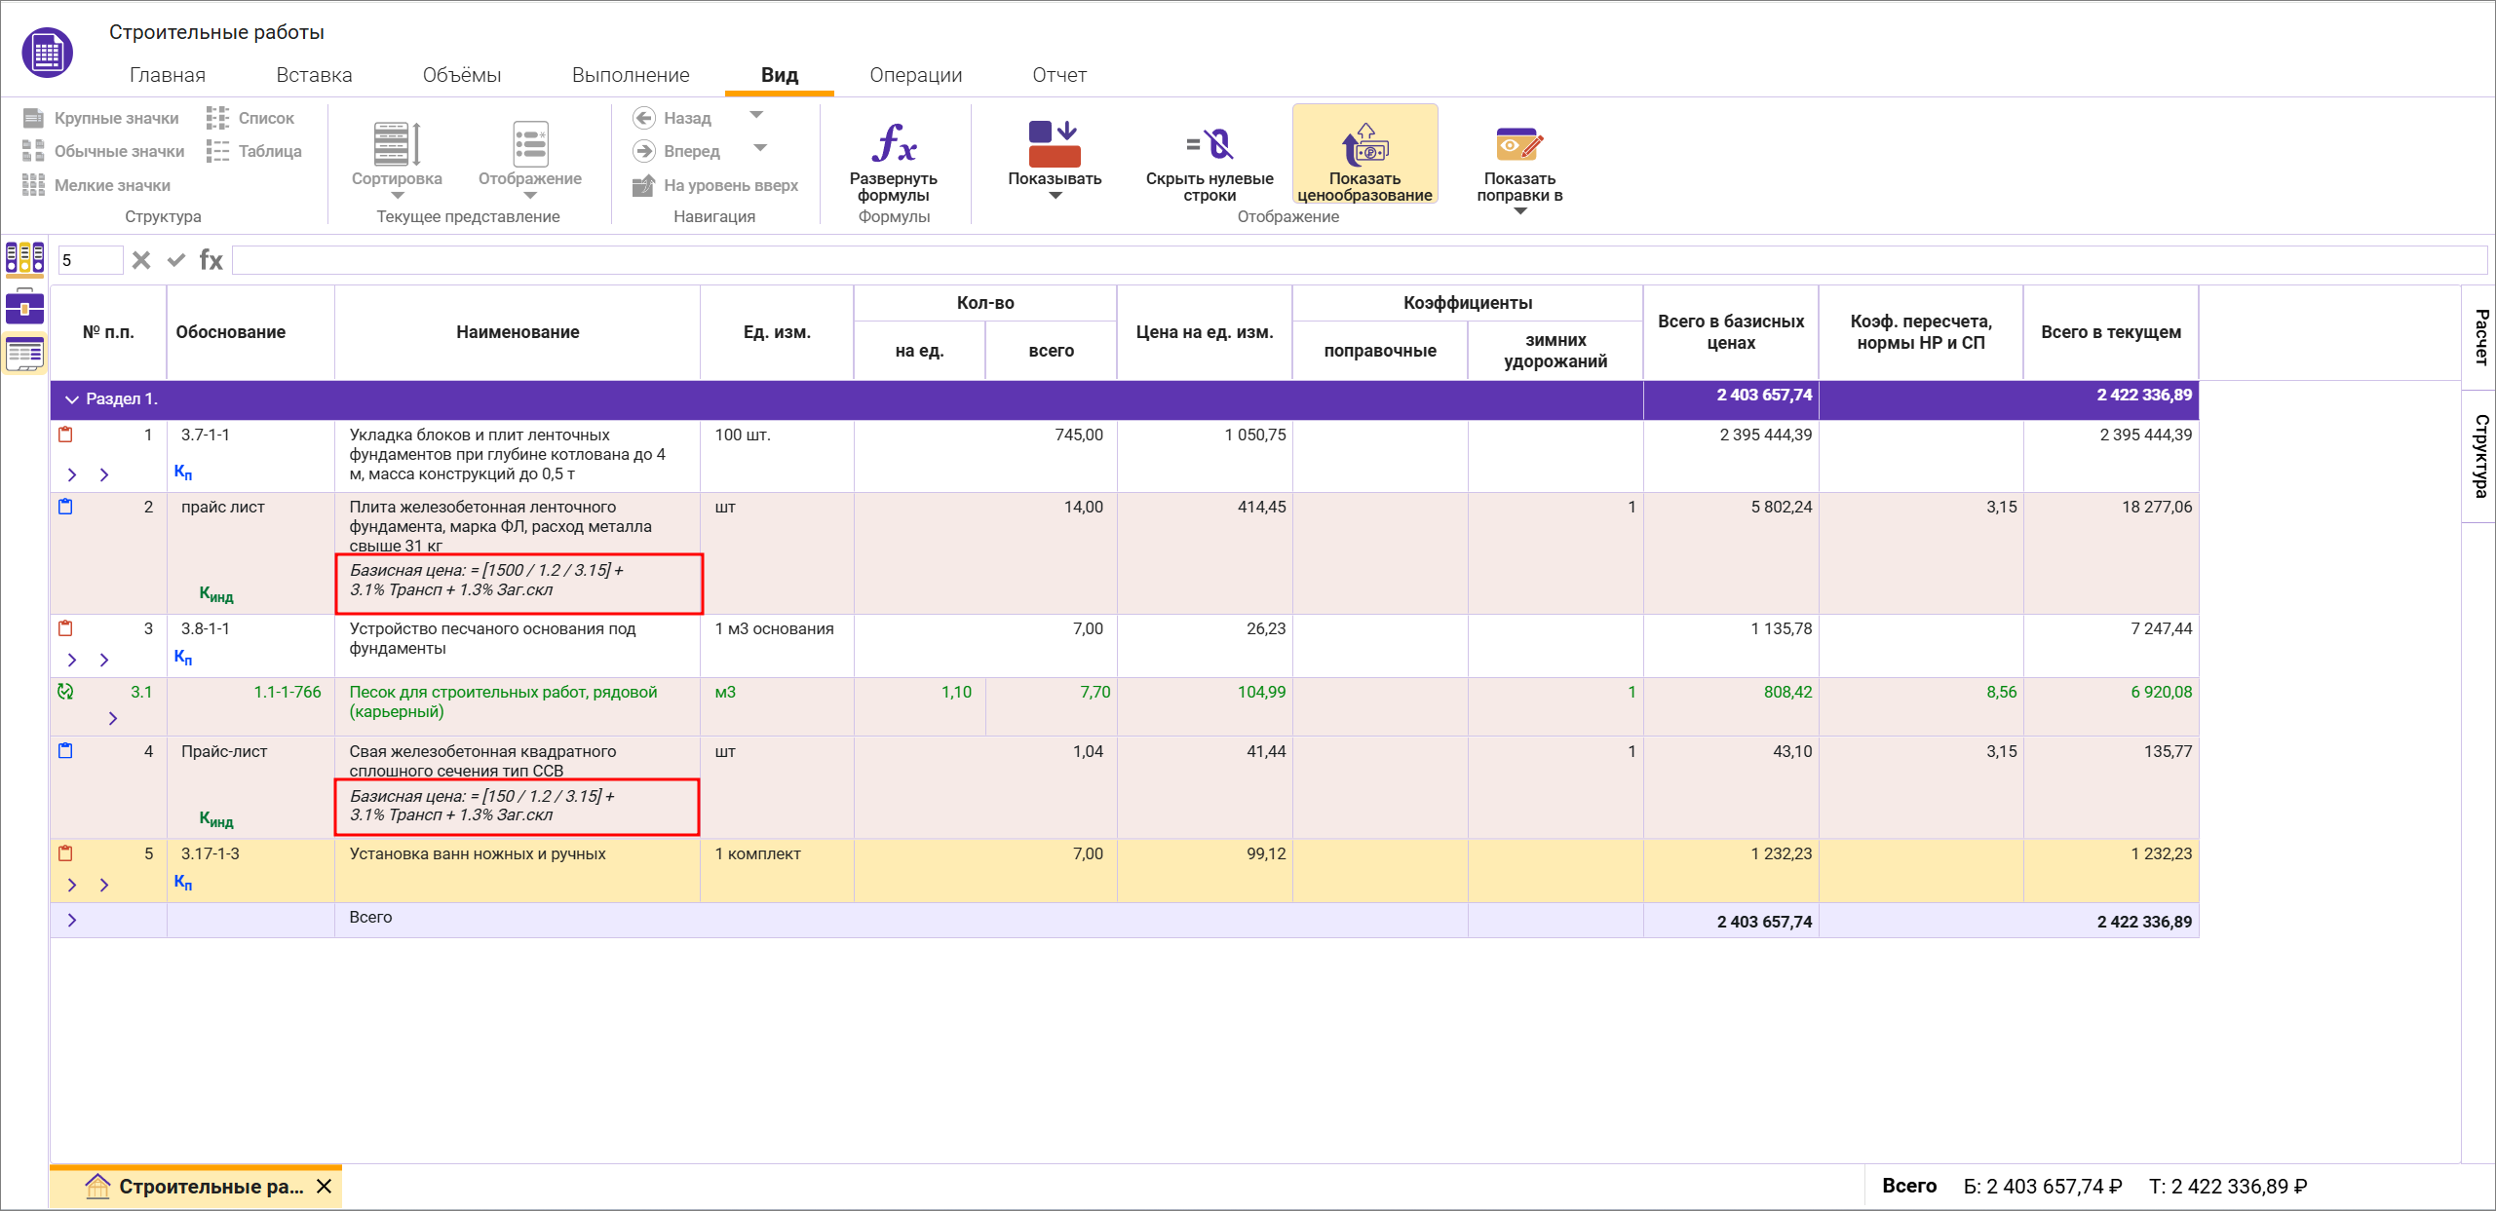Screen dimensions: 2496x1211
Task: Switch to Объёмы ribbon tab
Action: pos(461,75)
